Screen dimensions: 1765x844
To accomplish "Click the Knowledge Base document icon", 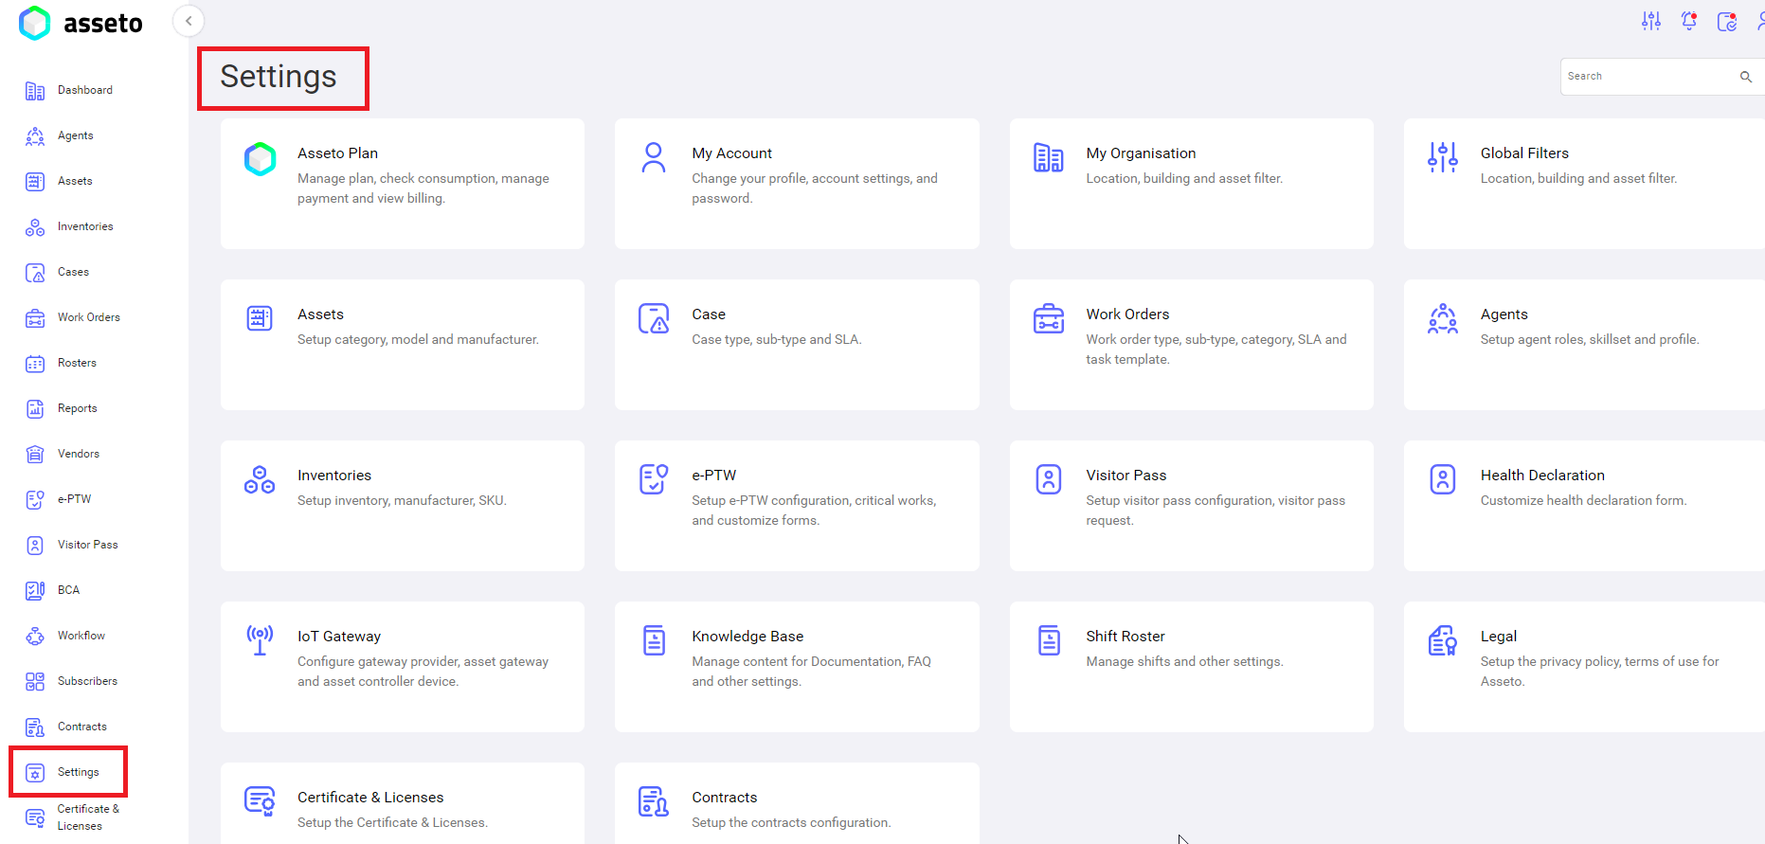I will (654, 641).
